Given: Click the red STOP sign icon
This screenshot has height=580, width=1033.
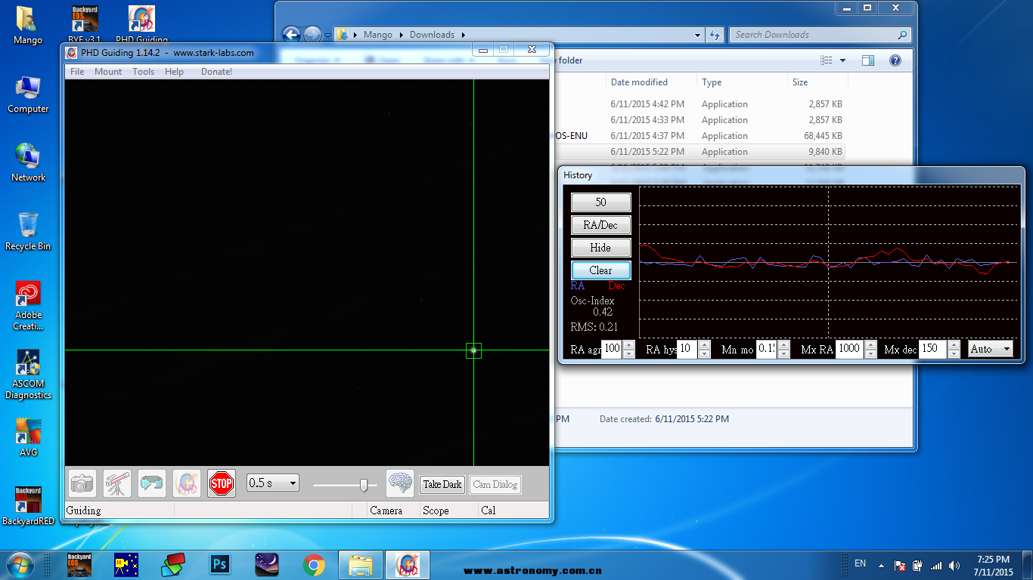Looking at the screenshot, I should (x=222, y=483).
